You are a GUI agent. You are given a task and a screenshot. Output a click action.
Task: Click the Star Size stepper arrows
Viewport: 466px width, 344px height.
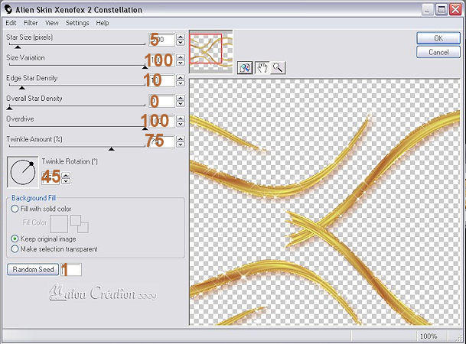pos(180,39)
